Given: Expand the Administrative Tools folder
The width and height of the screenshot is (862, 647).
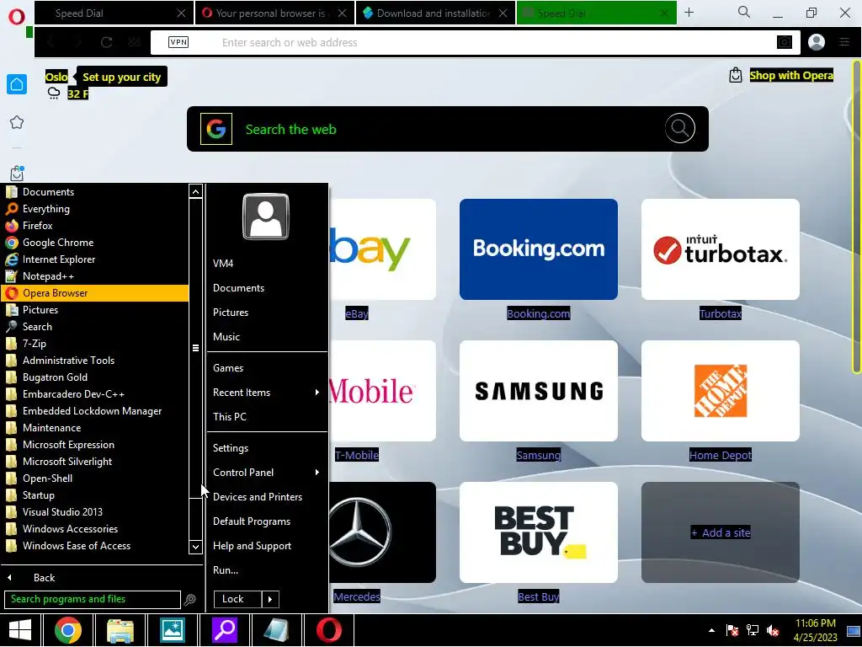Looking at the screenshot, I should 94,361.
